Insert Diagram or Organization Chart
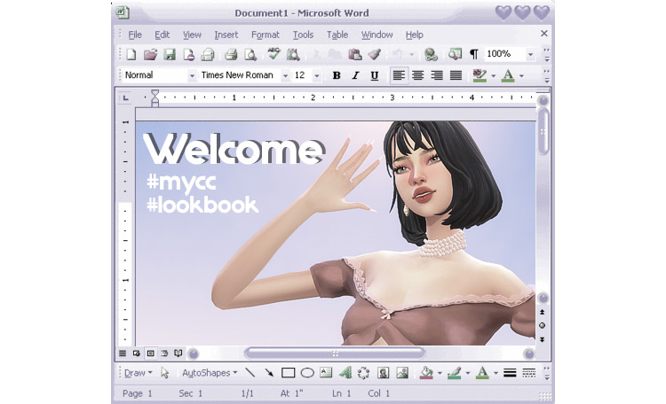The image size is (666, 404). pyautogui.click(x=363, y=373)
